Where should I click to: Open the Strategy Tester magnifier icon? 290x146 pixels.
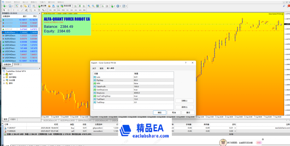click(x=34, y=6)
